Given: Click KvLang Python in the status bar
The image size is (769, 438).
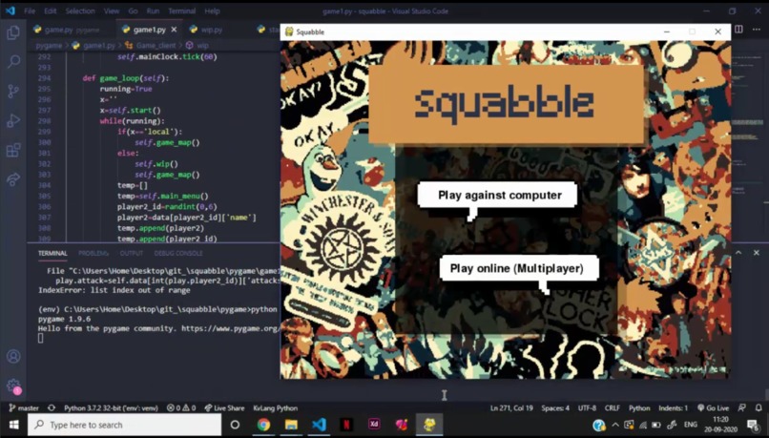Looking at the screenshot, I should 275,408.
